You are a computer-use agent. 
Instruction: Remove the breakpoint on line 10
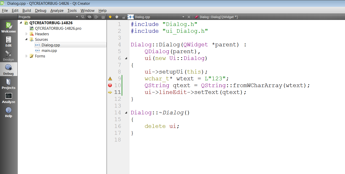(110, 85)
